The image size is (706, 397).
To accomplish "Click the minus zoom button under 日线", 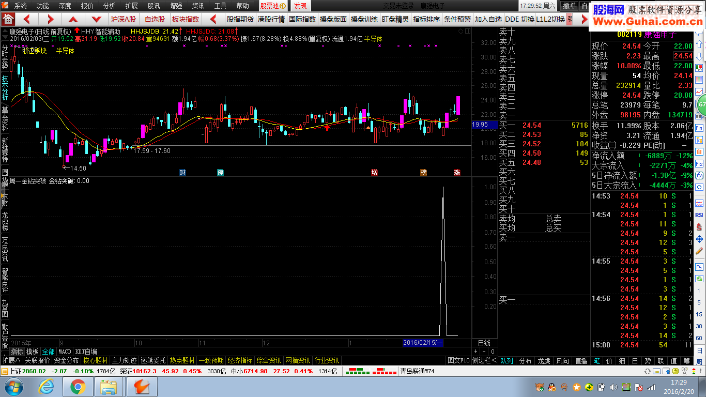I will (x=484, y=352).
